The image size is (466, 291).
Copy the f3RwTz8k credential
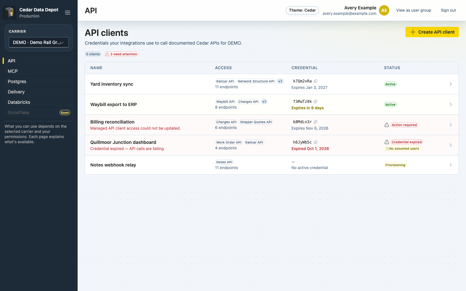click(316, 102)
